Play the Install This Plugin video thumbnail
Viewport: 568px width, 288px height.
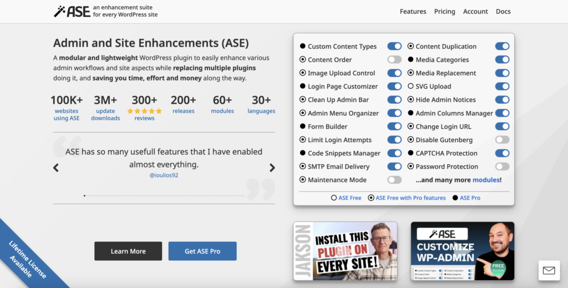[345, 251]
